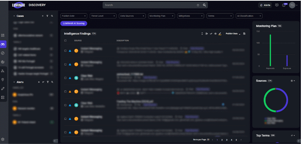Open the compass icon in left sidebar
The width and height of the screenshot is (301, 144).
3,53
